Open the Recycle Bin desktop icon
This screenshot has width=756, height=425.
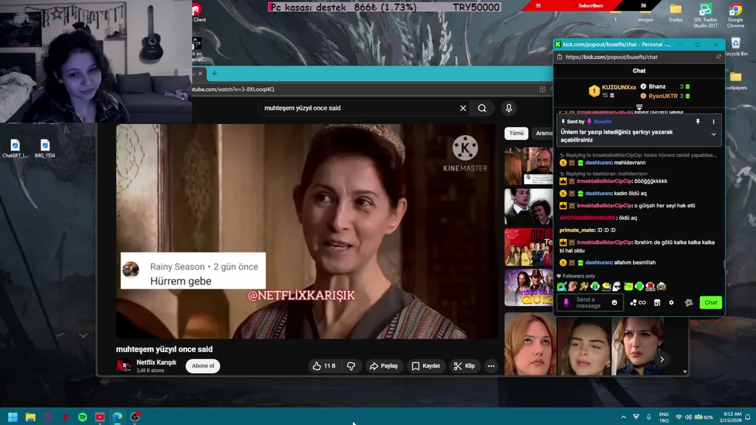point(735,47)
